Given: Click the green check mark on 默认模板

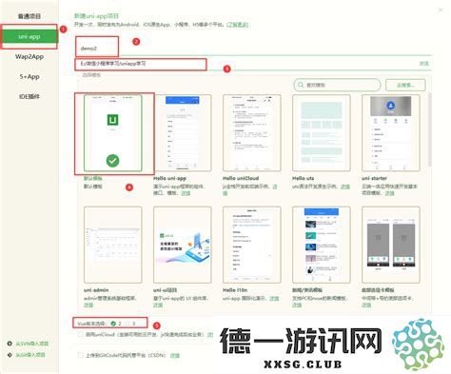Looking at the screenshot, I should 112,161.
